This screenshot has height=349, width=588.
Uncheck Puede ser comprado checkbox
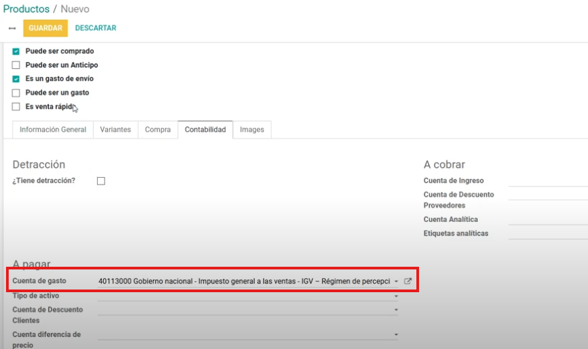click(x=16, y=51)
